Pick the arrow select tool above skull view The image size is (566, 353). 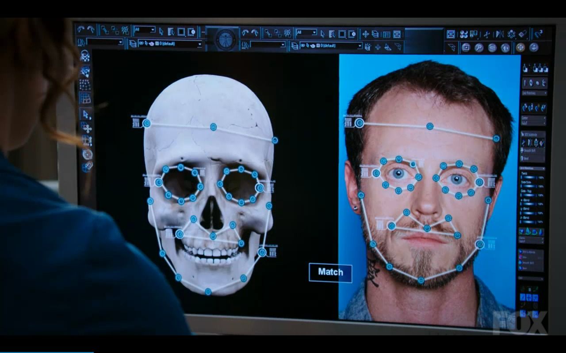(161, 31)
